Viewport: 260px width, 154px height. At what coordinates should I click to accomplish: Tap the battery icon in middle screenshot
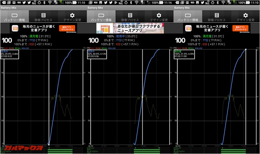[101, 15]
